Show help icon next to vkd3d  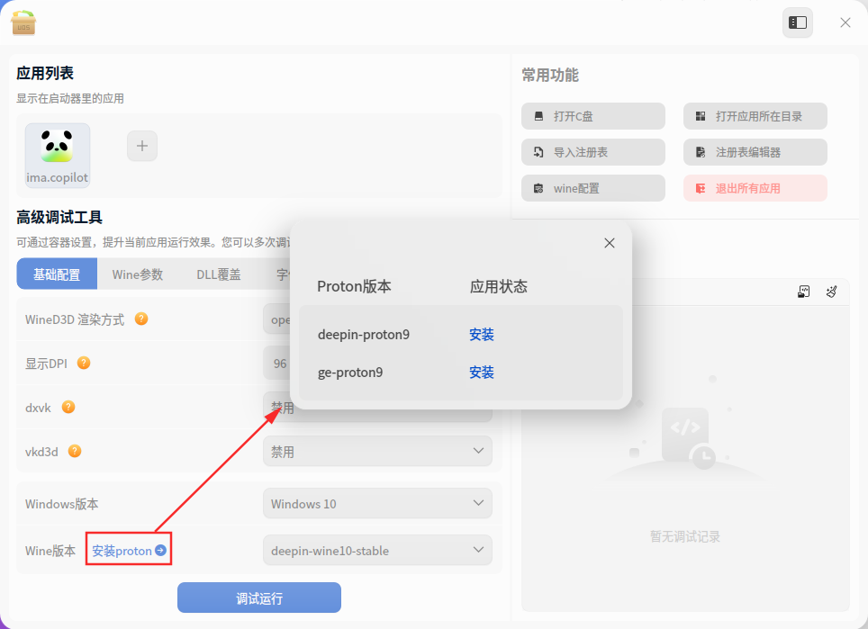pos(75,452)
